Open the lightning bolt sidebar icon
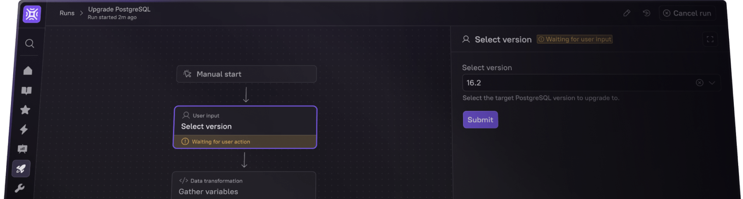Screen dimensions: 743x199 point(24,129)
